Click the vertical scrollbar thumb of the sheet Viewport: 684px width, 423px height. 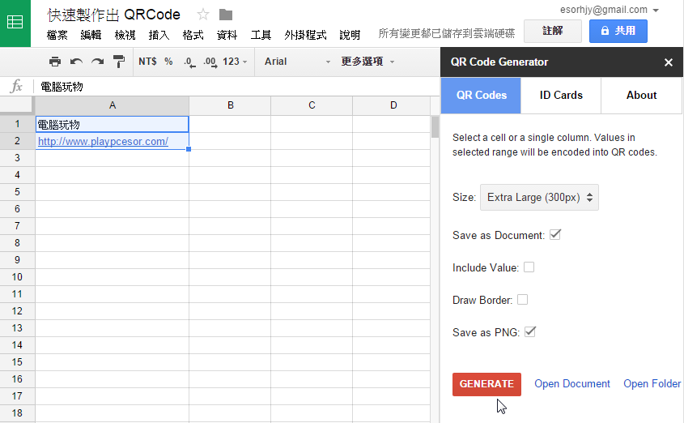click(435, 127)
